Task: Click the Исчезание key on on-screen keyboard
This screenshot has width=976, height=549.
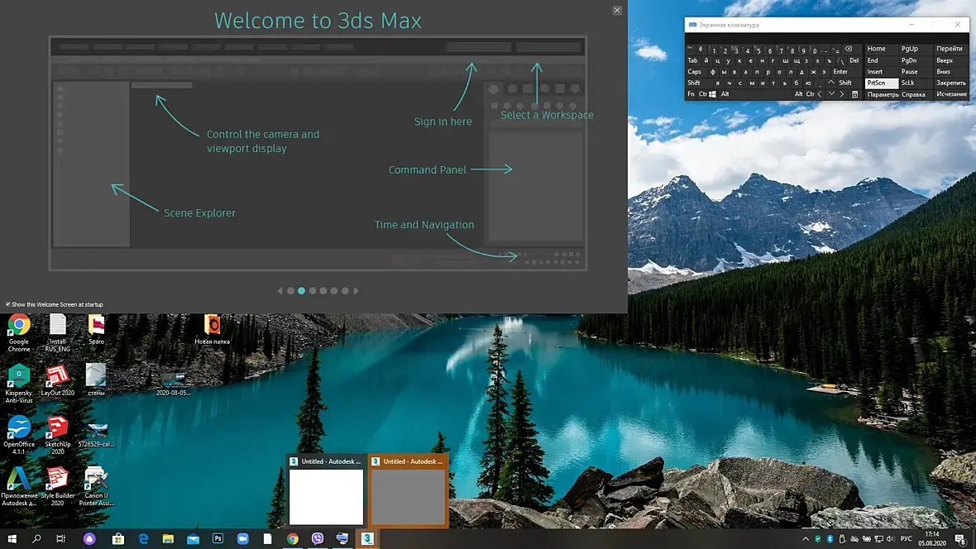Action: point(950,94)
